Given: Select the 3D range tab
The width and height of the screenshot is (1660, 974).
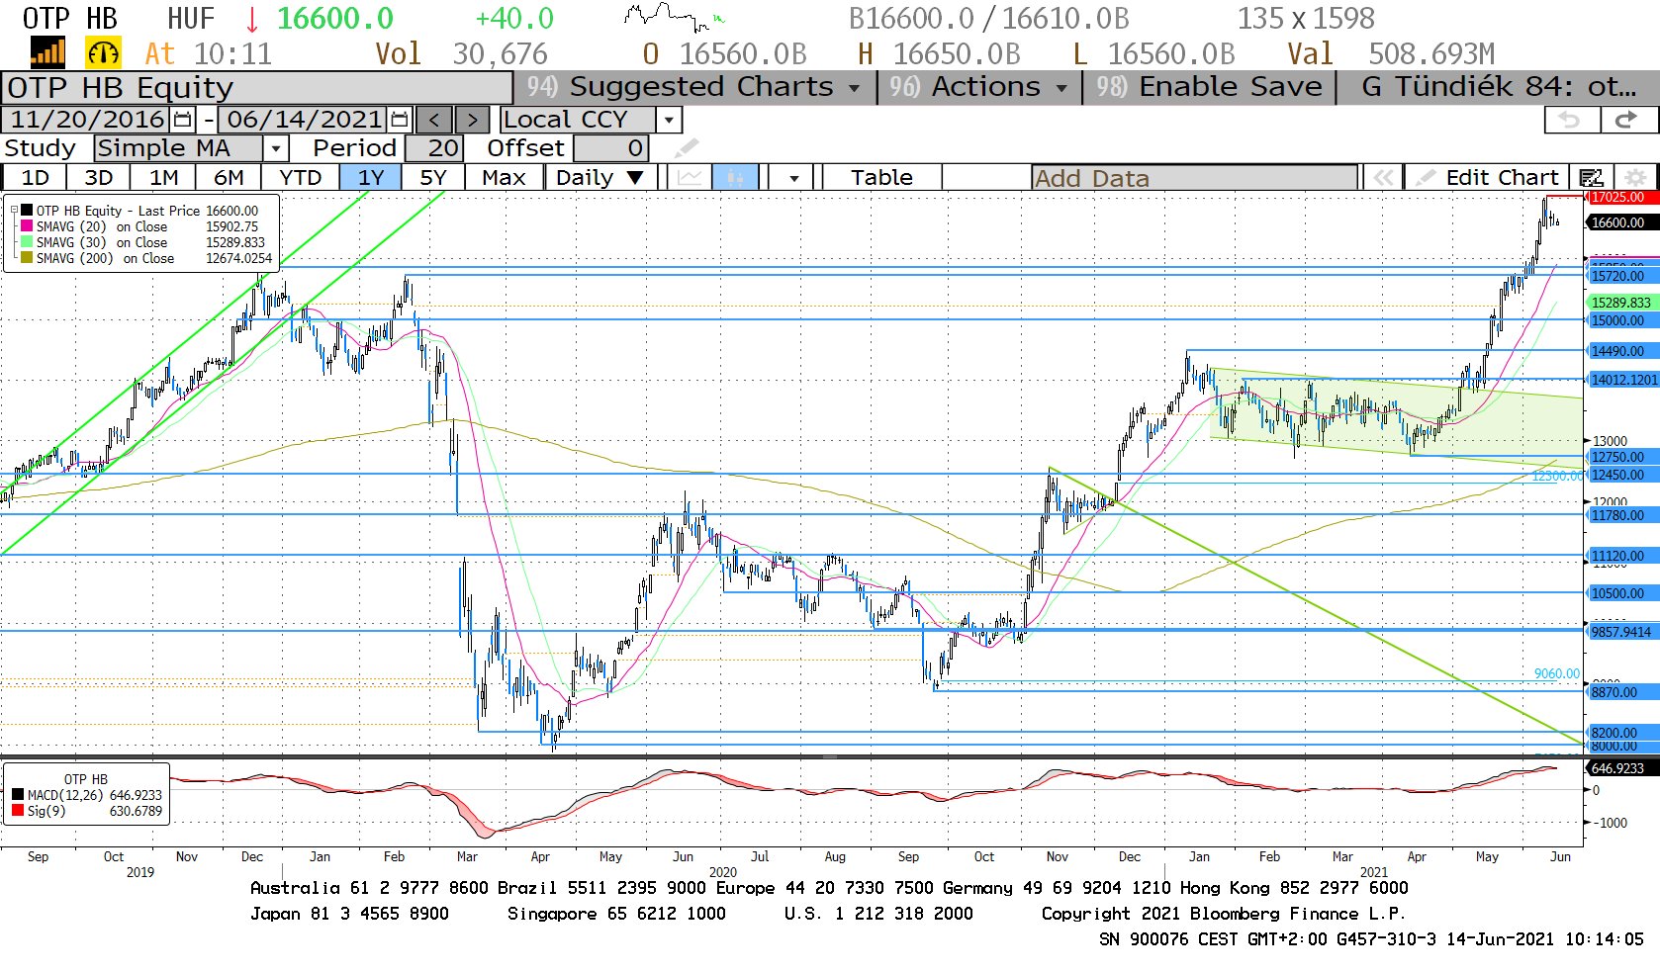Looking at the screenshot, I should click(x=98, y=178).
